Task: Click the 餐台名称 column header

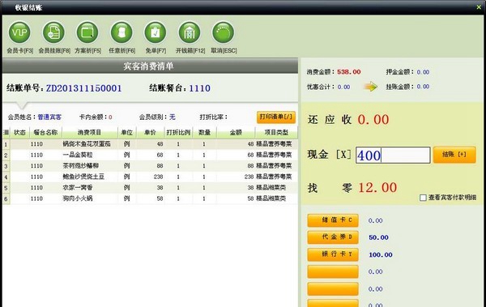Action: [45, 132]
